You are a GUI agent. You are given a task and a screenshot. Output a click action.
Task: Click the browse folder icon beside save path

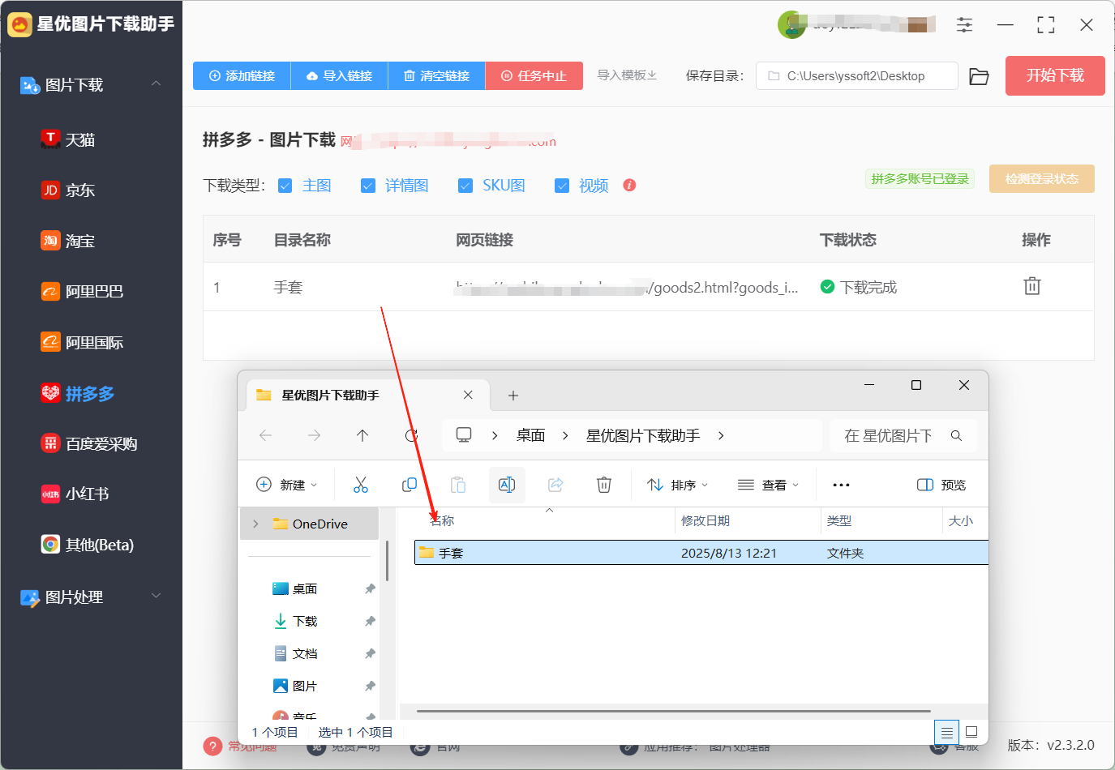(x=979, y=76)
